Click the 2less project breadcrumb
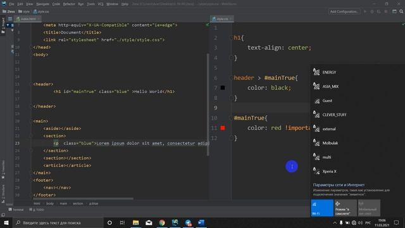Viewport: 405px width, 228px height. tap(9, 11)
